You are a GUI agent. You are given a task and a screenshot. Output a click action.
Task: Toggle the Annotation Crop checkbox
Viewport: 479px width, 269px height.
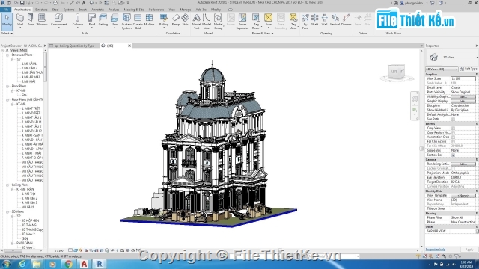(x=453, y=137)
